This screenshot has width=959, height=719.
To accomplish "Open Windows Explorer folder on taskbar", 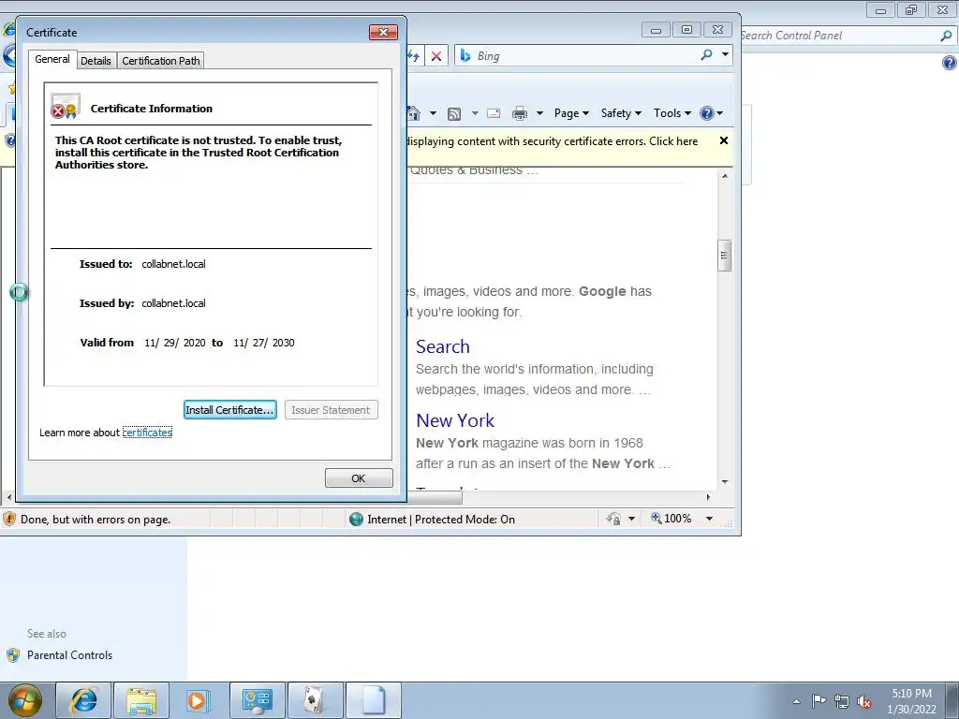I will [x=141, y=700].
